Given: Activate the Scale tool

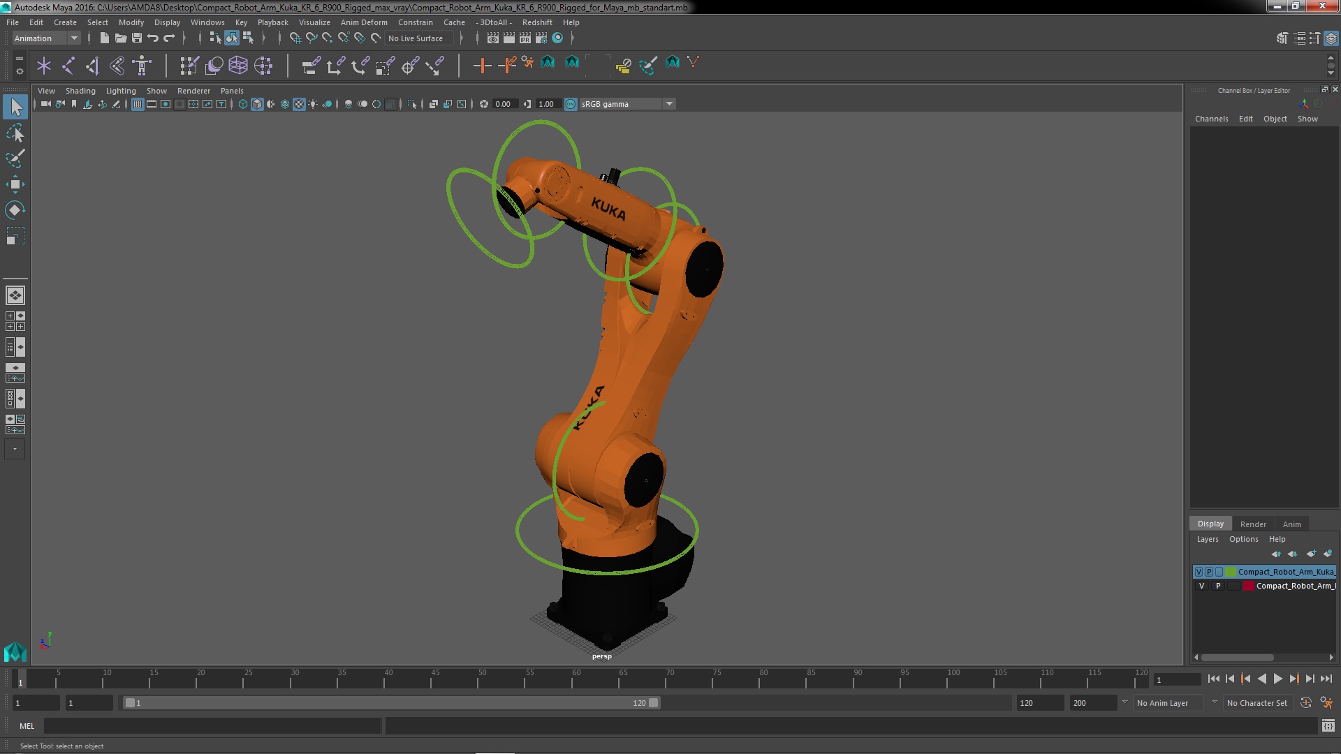Looking at the screenshot, I should (x=15, y=236).
